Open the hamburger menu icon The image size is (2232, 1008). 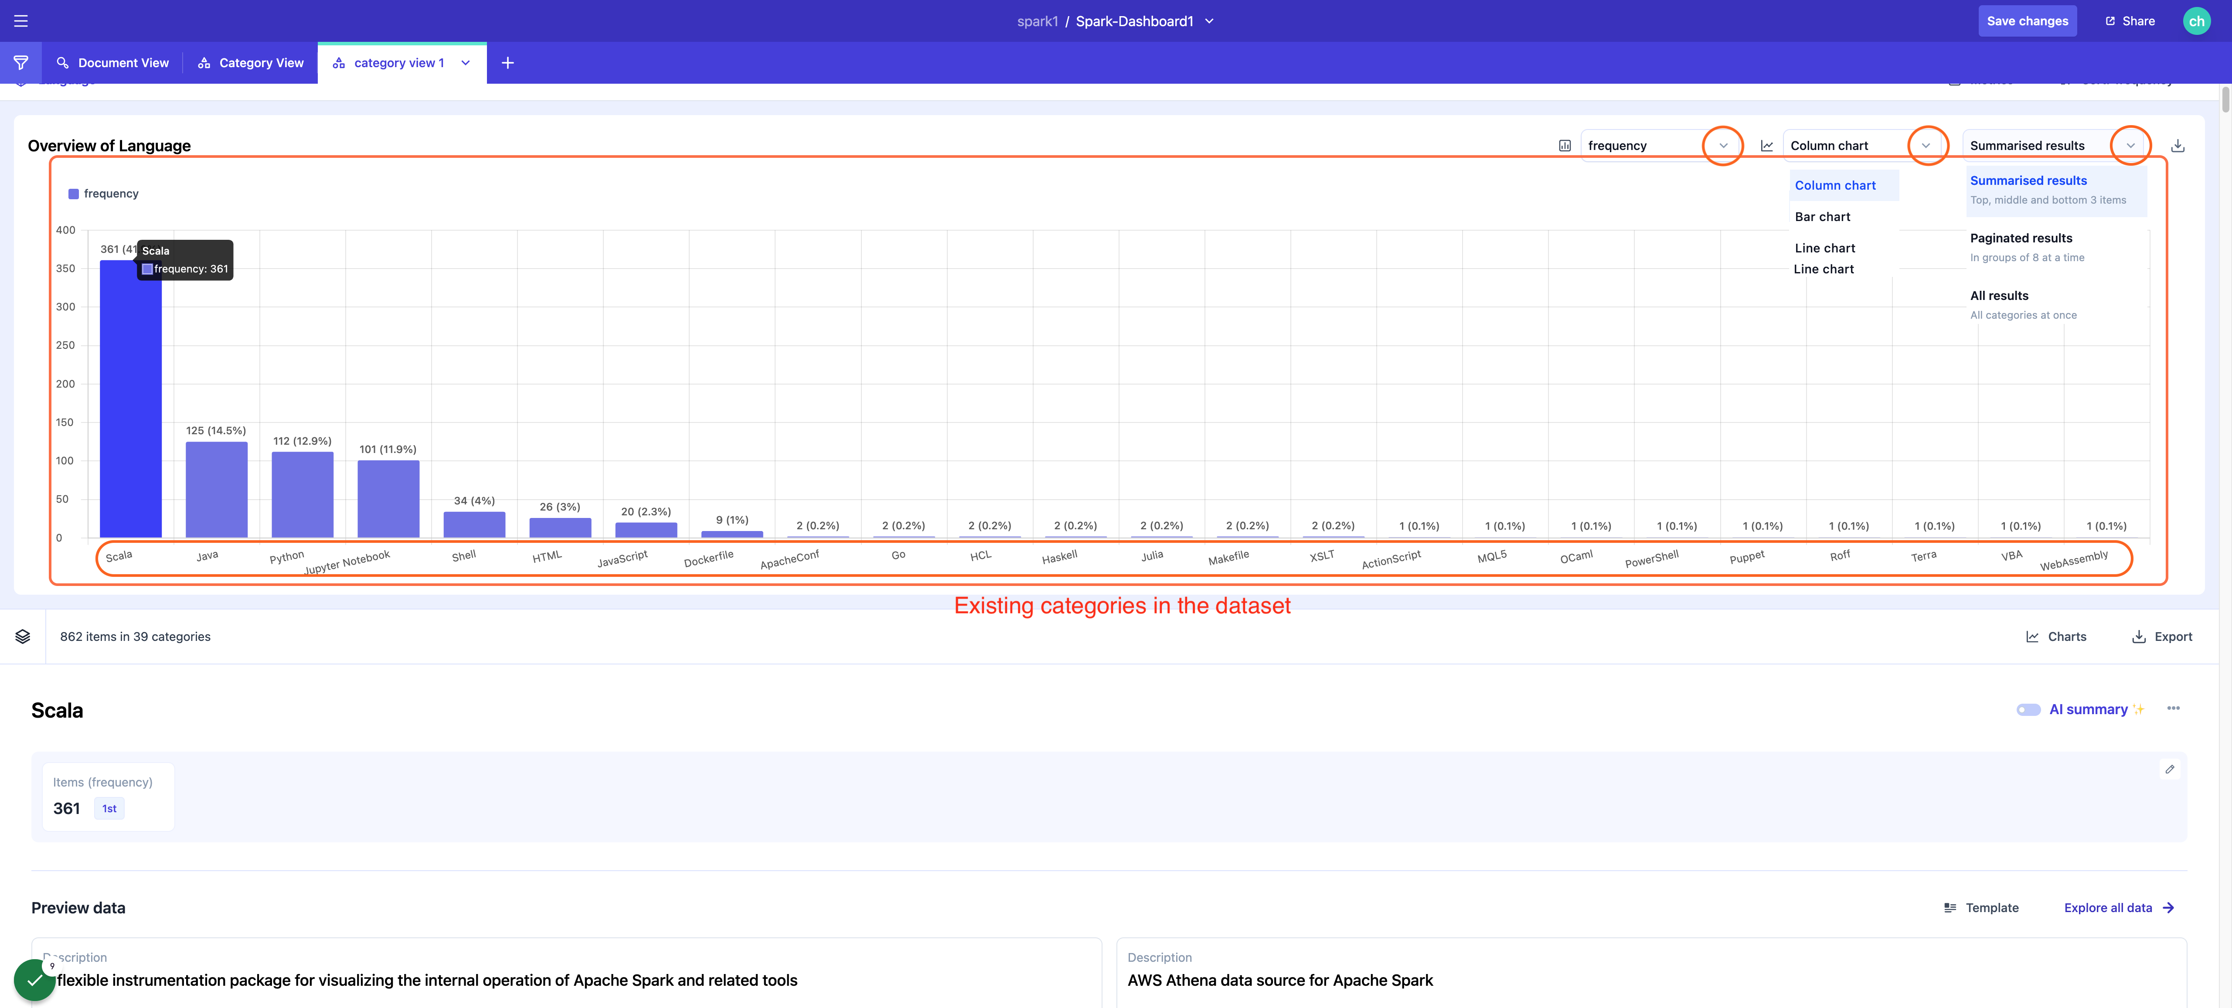21,21
